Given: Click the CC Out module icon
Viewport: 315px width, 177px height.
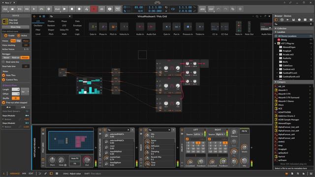Looking at the screenshot, I should point(224,27).
